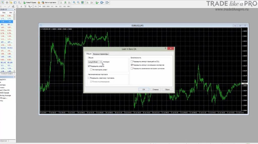Check allow the advisor to trade
Screen dimensions: 258x144
[x=89, y=78]
